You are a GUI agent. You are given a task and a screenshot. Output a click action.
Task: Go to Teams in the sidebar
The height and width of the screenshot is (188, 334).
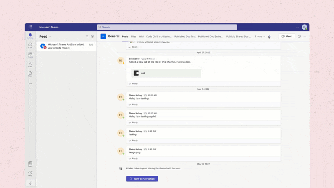pyautogui.click(x=30, y=54)
